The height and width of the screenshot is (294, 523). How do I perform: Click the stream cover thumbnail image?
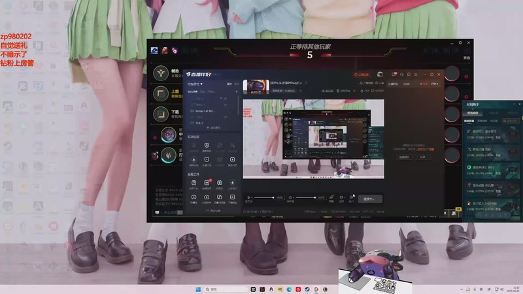(256, 87)
